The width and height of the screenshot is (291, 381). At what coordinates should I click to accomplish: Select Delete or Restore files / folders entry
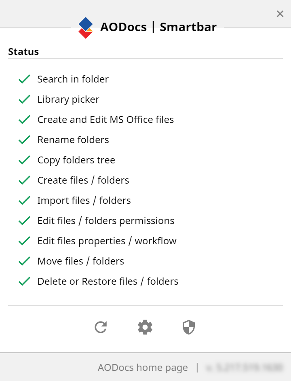(108, 282)
